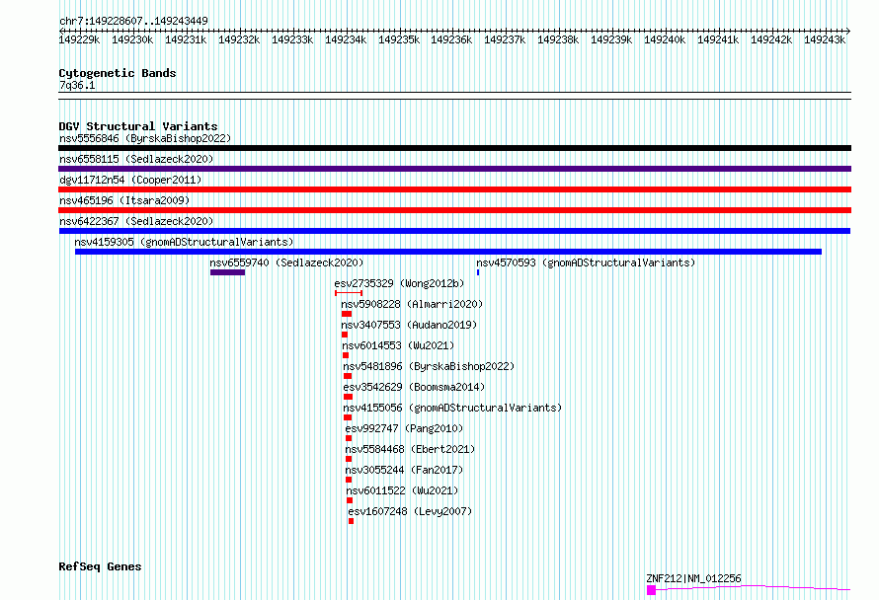Click the Cytogenetic Bands track title
This screenshot has height=600, width=879.
coord(118,73)
